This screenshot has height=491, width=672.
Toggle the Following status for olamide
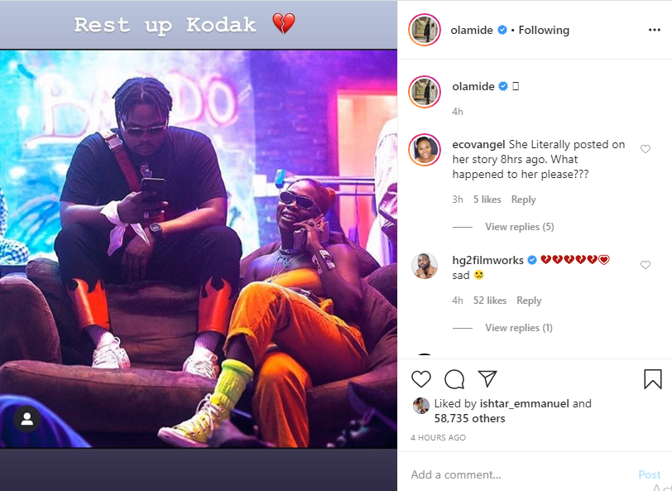544,31
